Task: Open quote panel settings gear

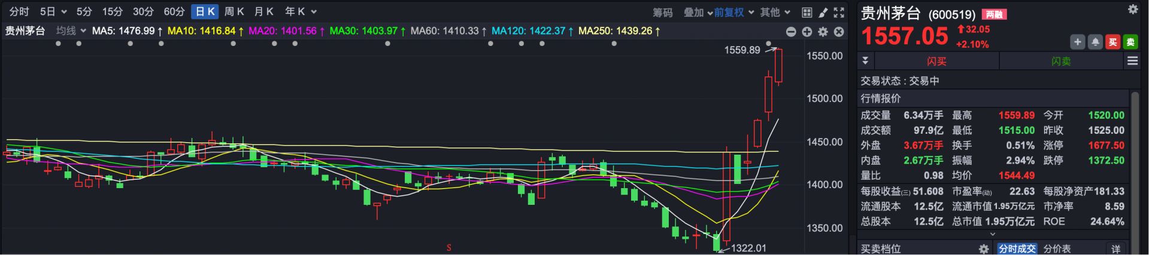Action: click(1132, 9)
